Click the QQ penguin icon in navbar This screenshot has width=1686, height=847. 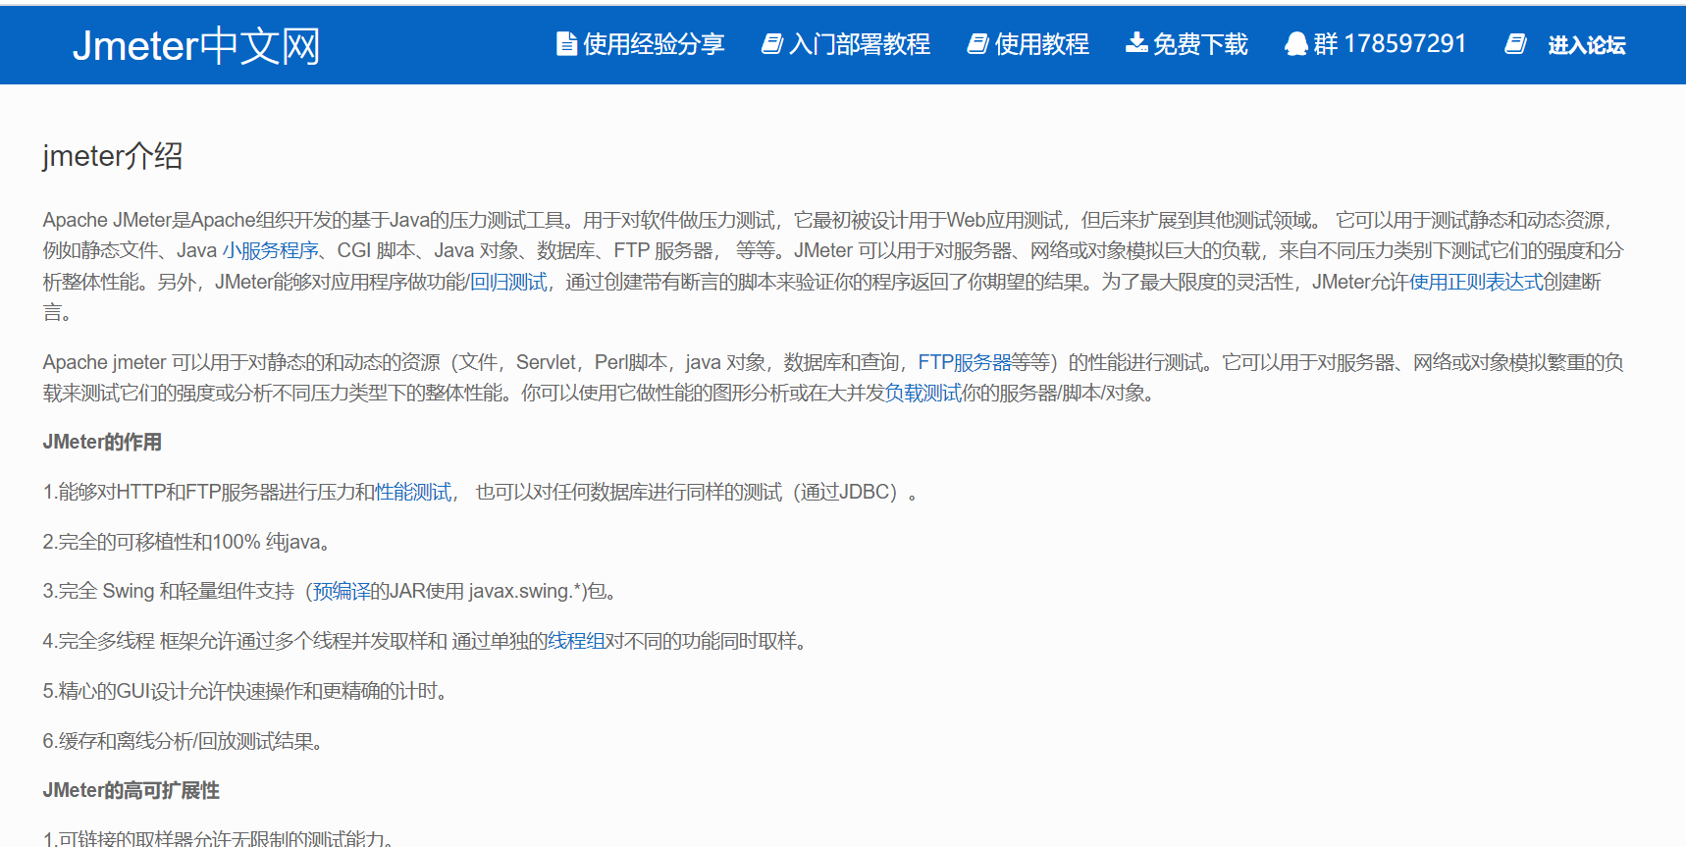pos(1296,44)
